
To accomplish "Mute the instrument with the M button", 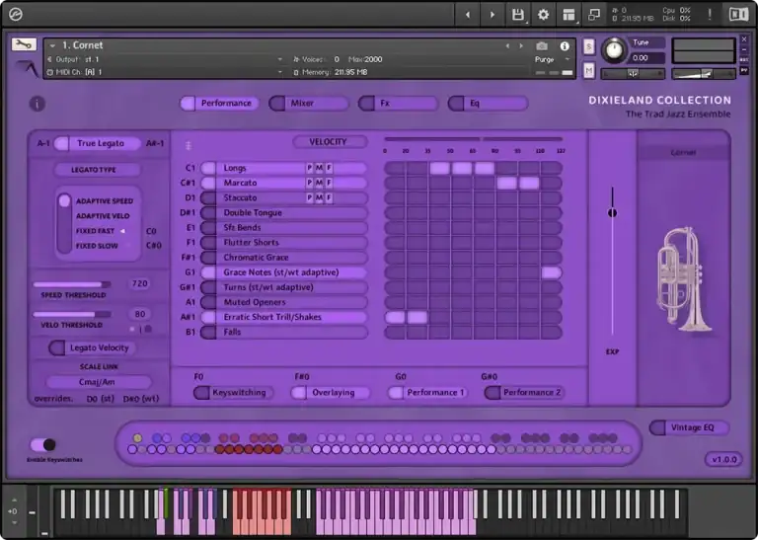I will pos(588,70).
